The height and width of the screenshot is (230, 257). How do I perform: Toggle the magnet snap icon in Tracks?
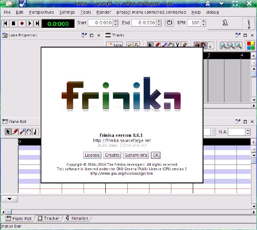pos(203,45)
